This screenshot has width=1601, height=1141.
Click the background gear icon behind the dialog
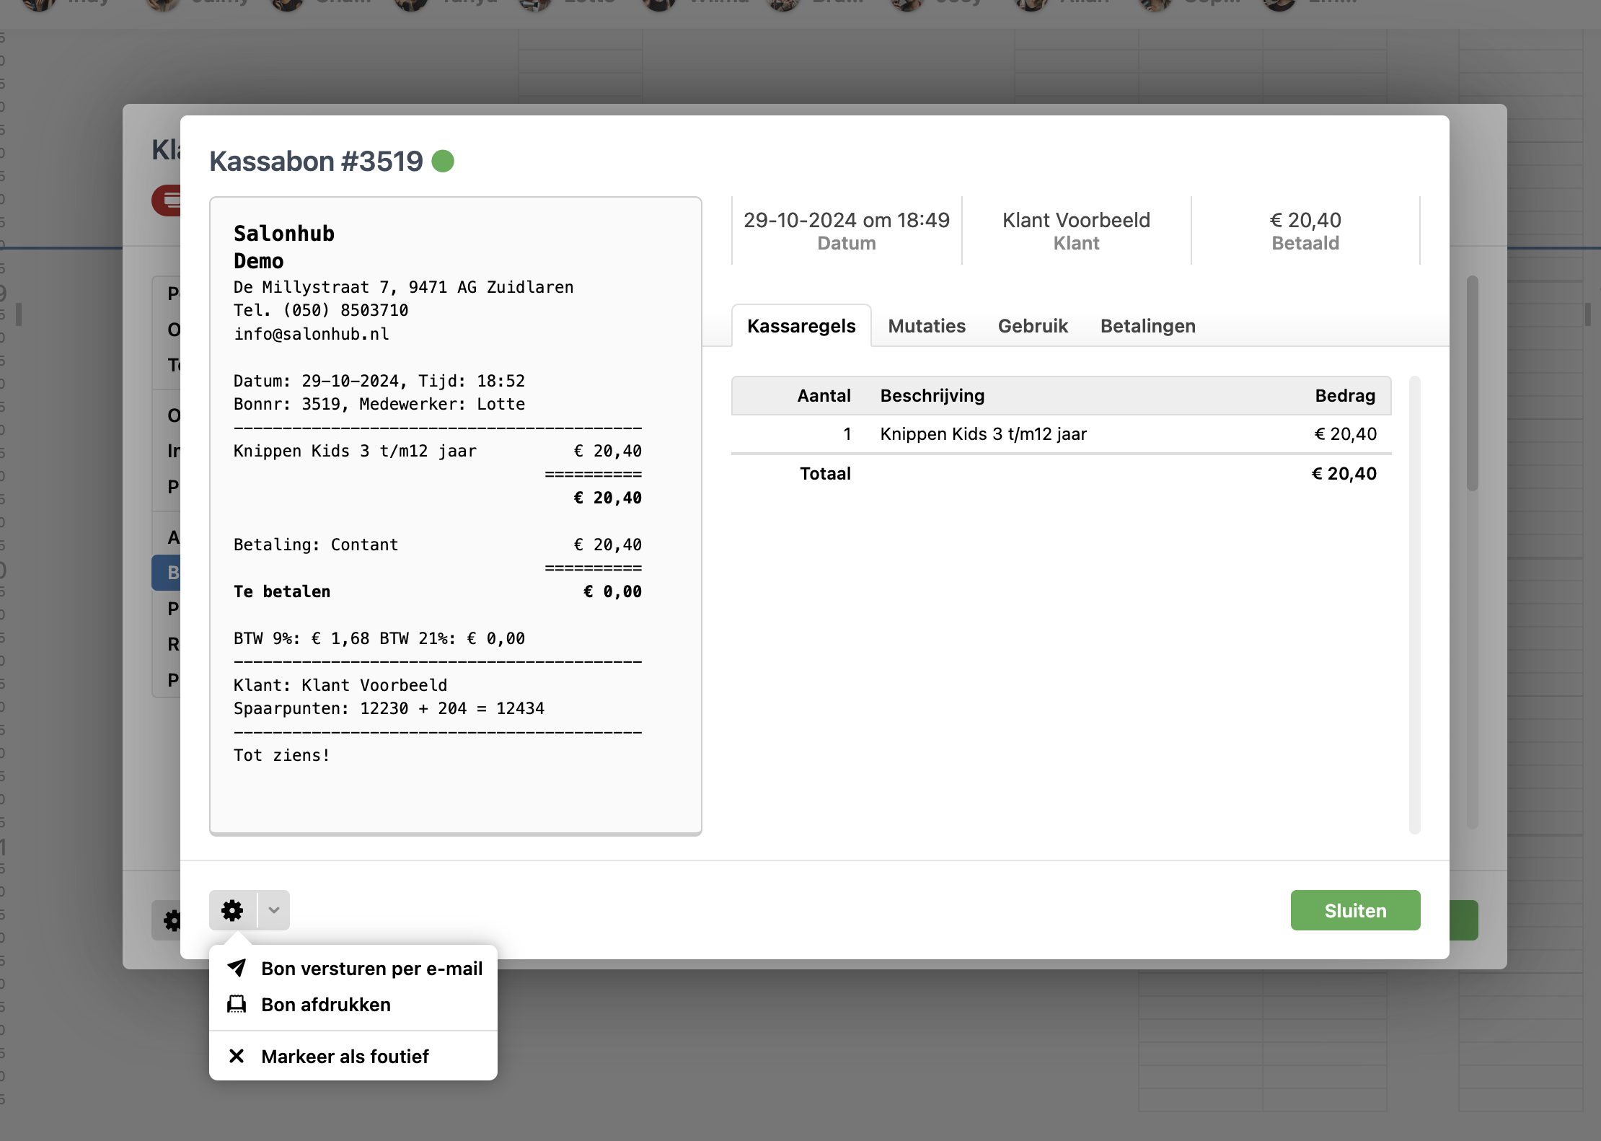point(171,920)
